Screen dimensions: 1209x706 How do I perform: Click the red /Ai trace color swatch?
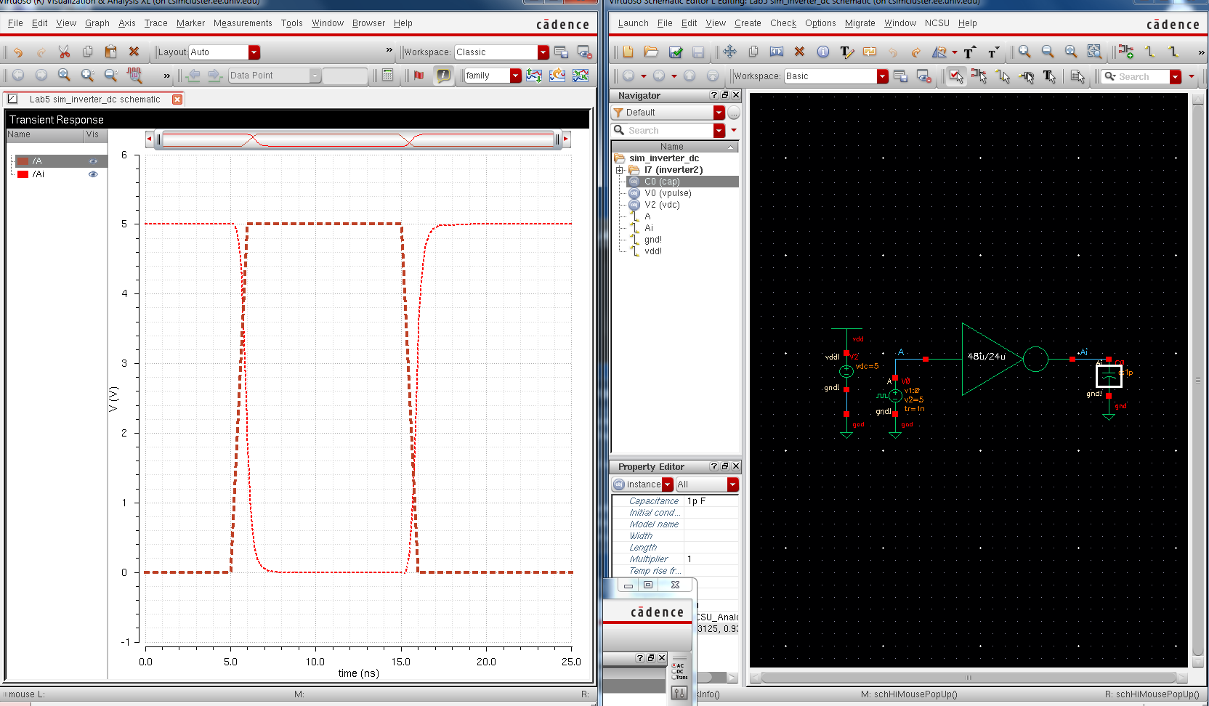pyautogui.click(x=23, y=174)
